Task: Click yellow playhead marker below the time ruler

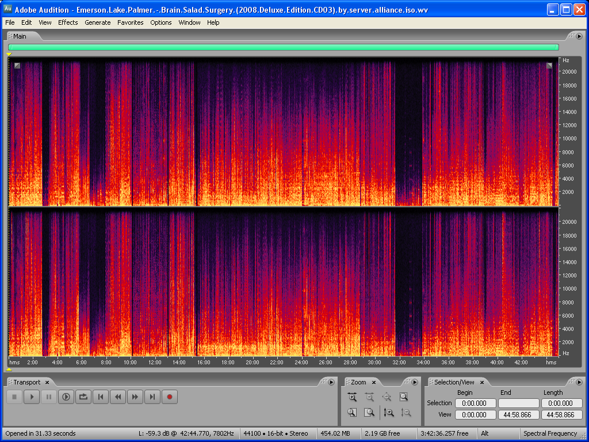Action: click(x=9, y=369)
